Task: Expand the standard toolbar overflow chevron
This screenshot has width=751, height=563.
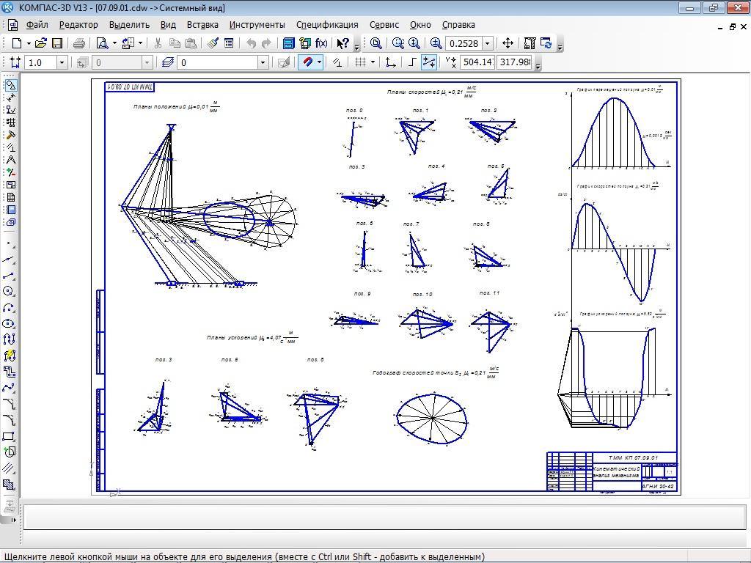Action: [x=357, y=46]
